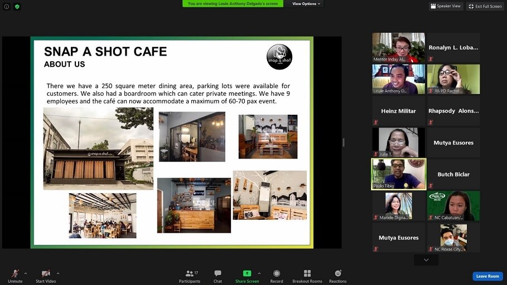
Task: Select Butch Biclar participant tile
Action: coord(453,174)
